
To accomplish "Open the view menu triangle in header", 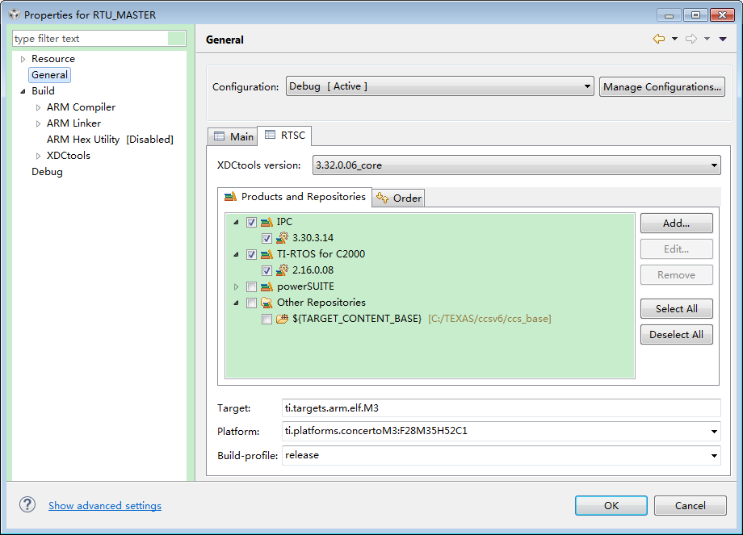I will tap(723, 39).
